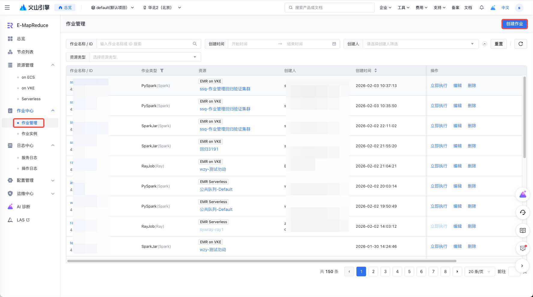Open the customer support headset icon
This screenshot has width=533, height=297.
[x=522, y=212]
